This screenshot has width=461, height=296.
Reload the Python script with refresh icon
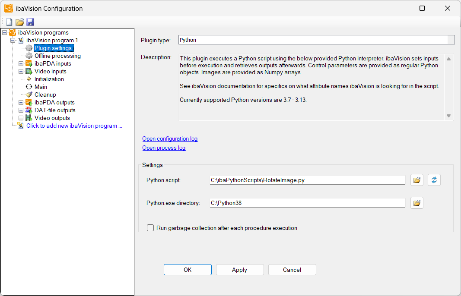click(x=434, y=180)
